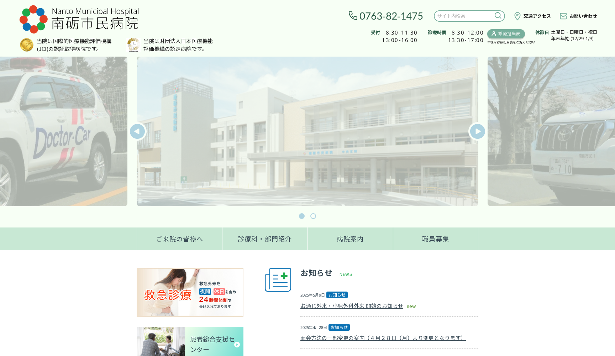Open the 診療担当表 schedule button
The image size is (615, 356).
click(x=506, y=34)
